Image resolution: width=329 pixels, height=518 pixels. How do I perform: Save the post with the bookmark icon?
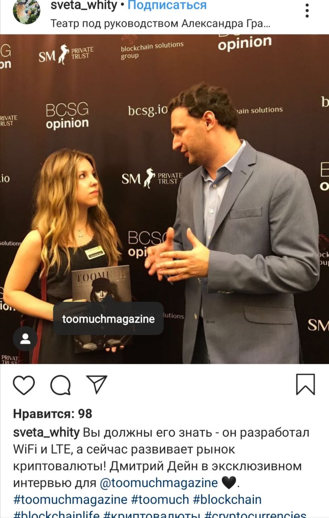(x=305, y=384)
